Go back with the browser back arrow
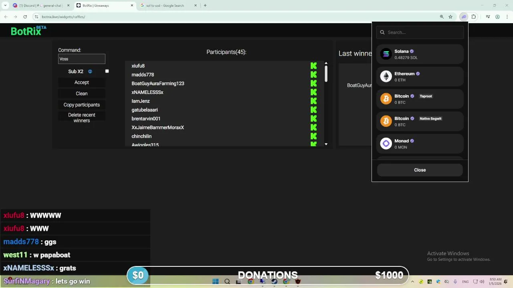Viewport: 513px width, 288px height. click(x=6, y=17)
